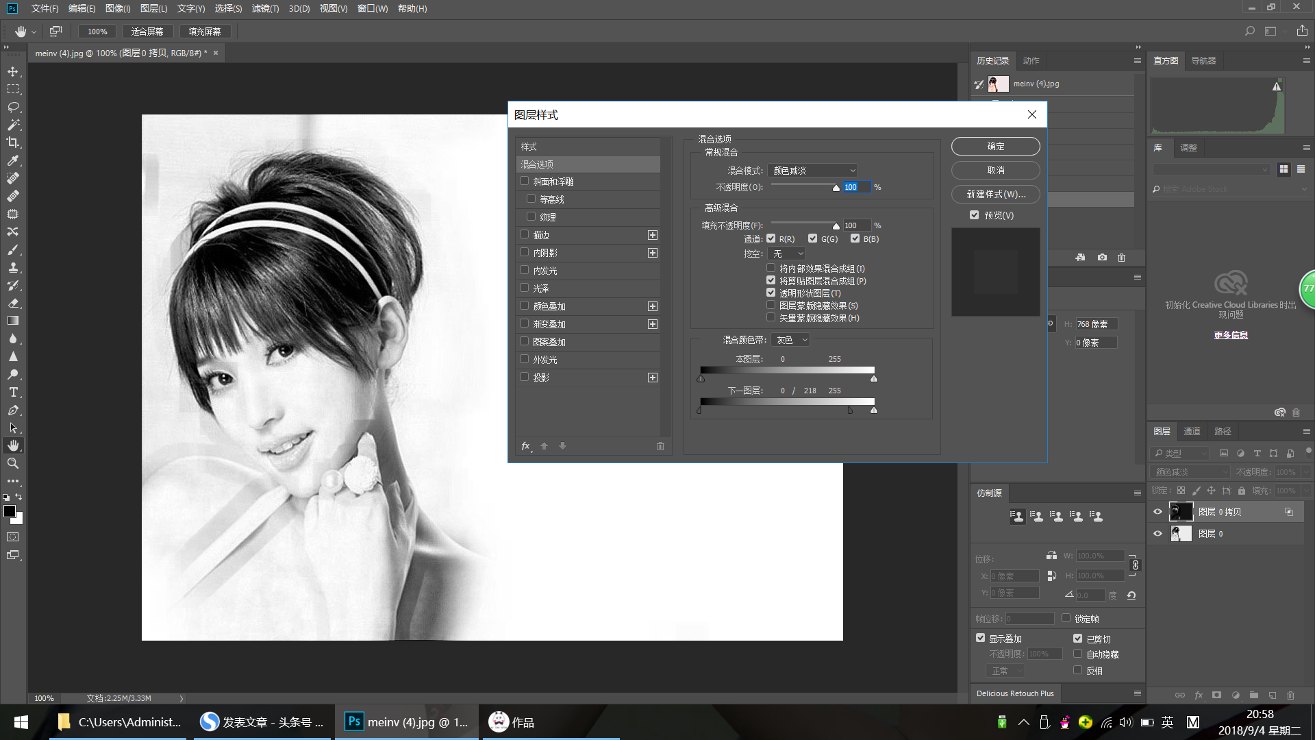Viewport: 1315px width, 740px height.
Task: Select the Eyedropper tool
Action: click(x=13, y=160)
